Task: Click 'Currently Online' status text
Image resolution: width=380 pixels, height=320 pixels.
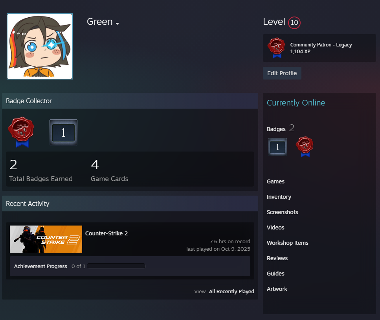Action: click(296, 103)
